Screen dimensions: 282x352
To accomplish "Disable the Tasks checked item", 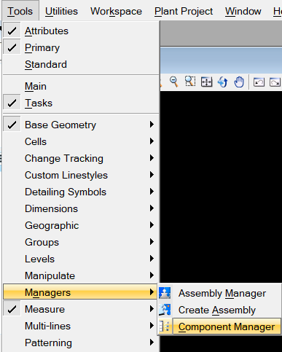I will [x=81, y=103].
